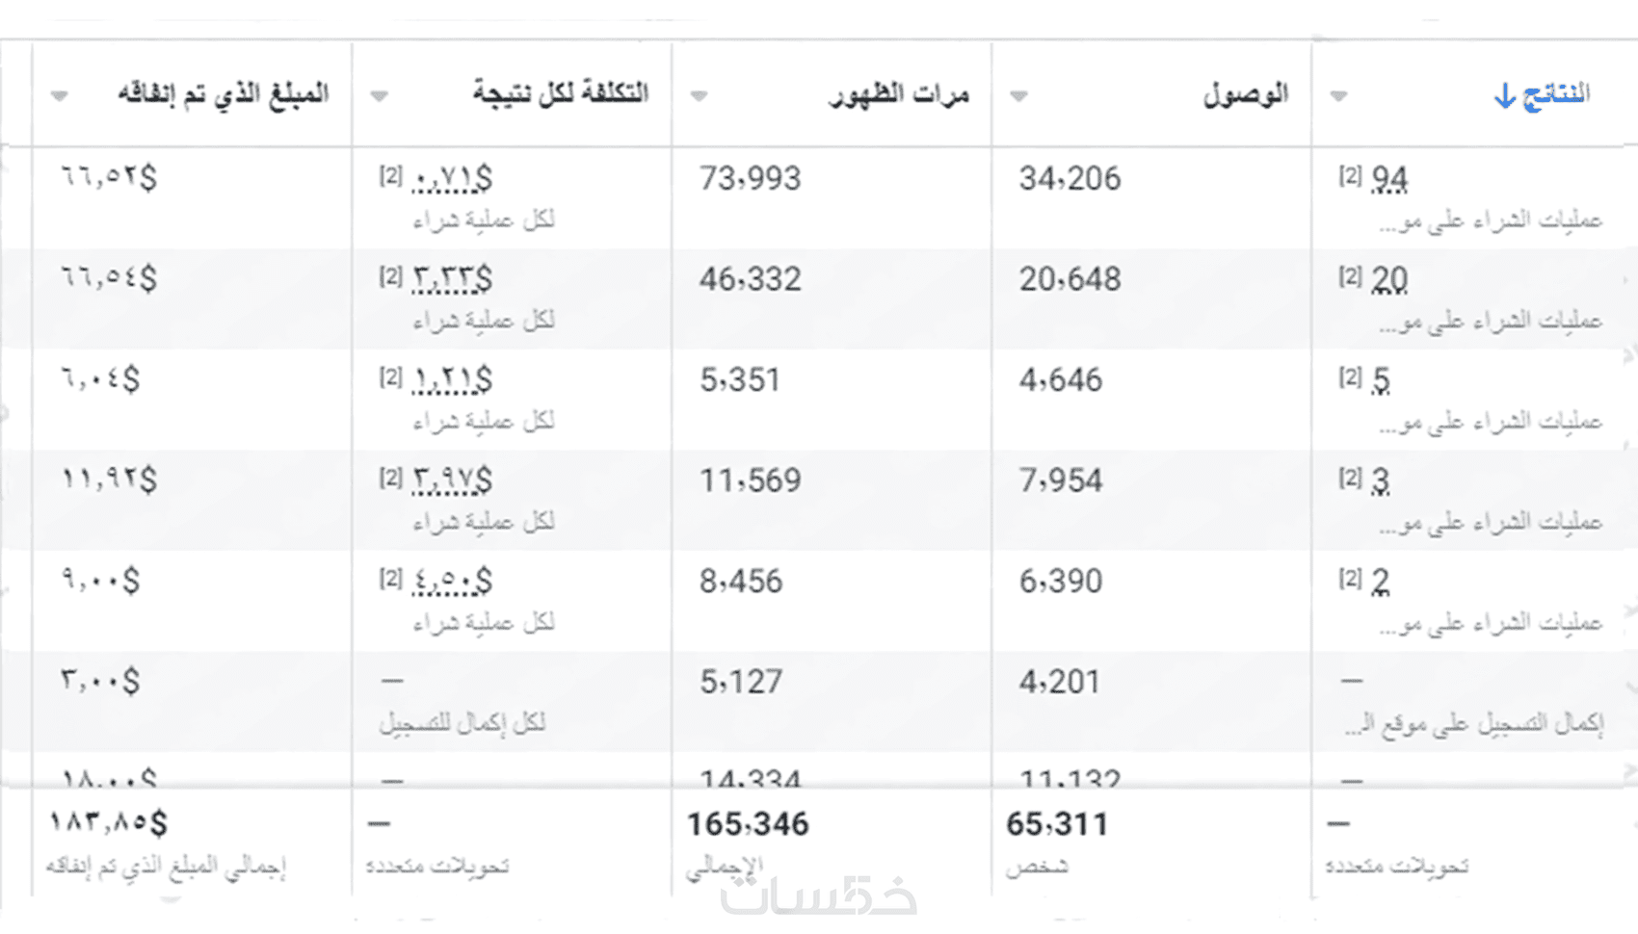Expand the المبلغ الذي تم إنفاقه column dropdown
This screenshot has width=1638, height=934.
point(60,95)
